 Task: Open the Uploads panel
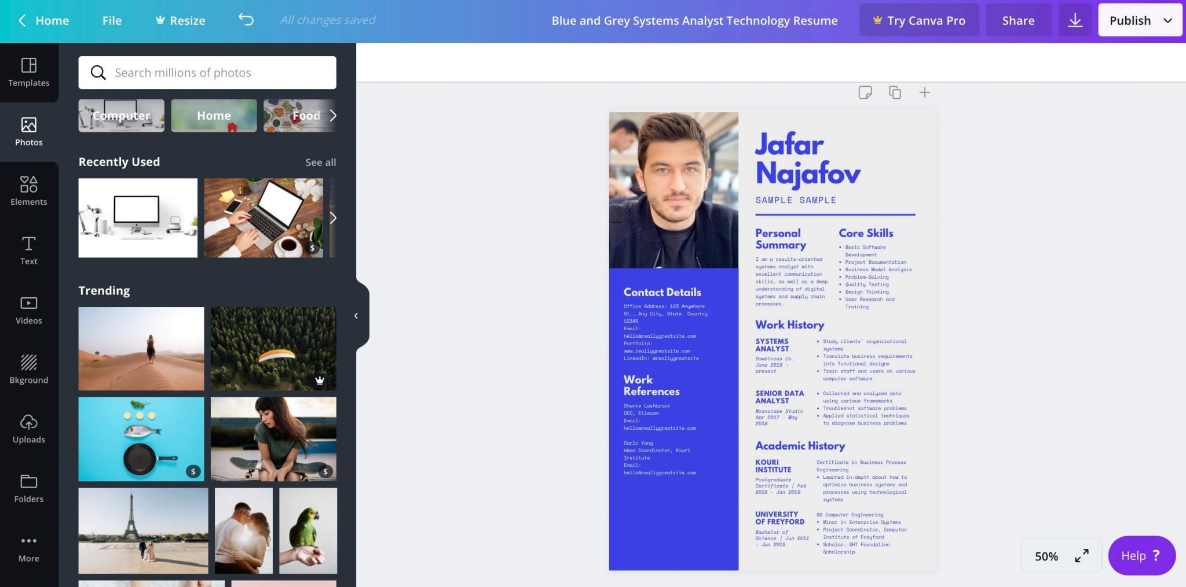coord(28,429)
